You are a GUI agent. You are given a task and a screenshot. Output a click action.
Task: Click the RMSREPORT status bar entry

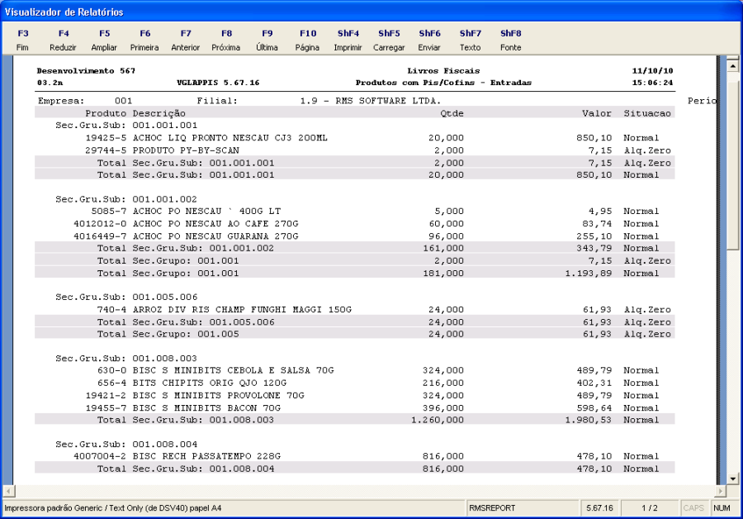click(x=523, y=508)
